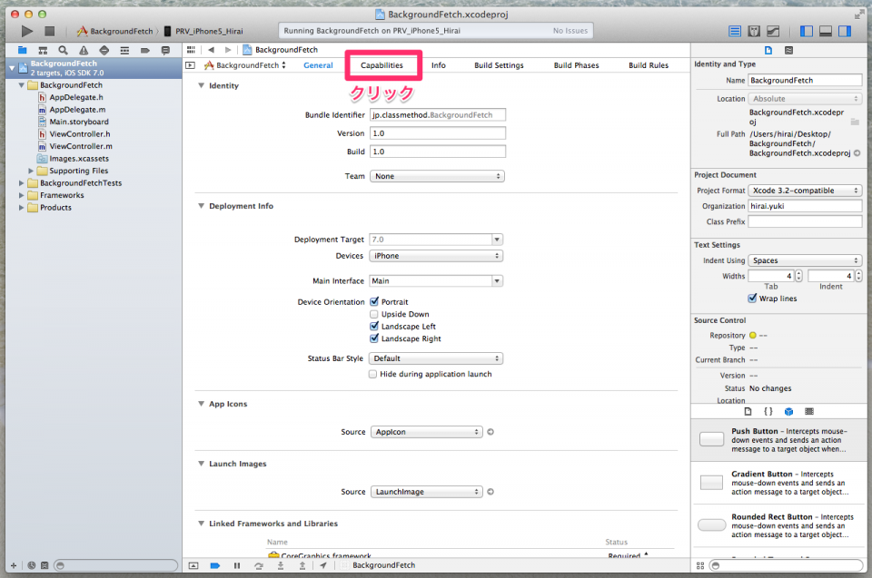Expand the Supporting Files folder
Viewport: 872px width, 578px height.
(31, 171)
